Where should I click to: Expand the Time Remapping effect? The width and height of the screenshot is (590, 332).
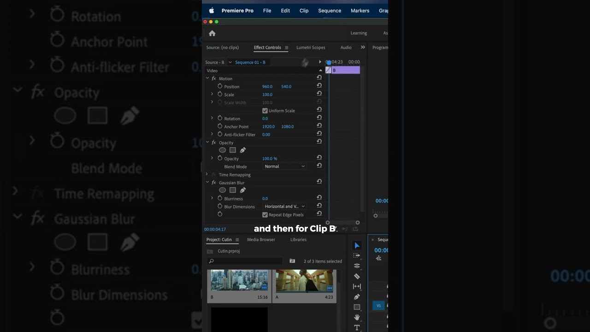pyautogui.click(x=207, y=174)
